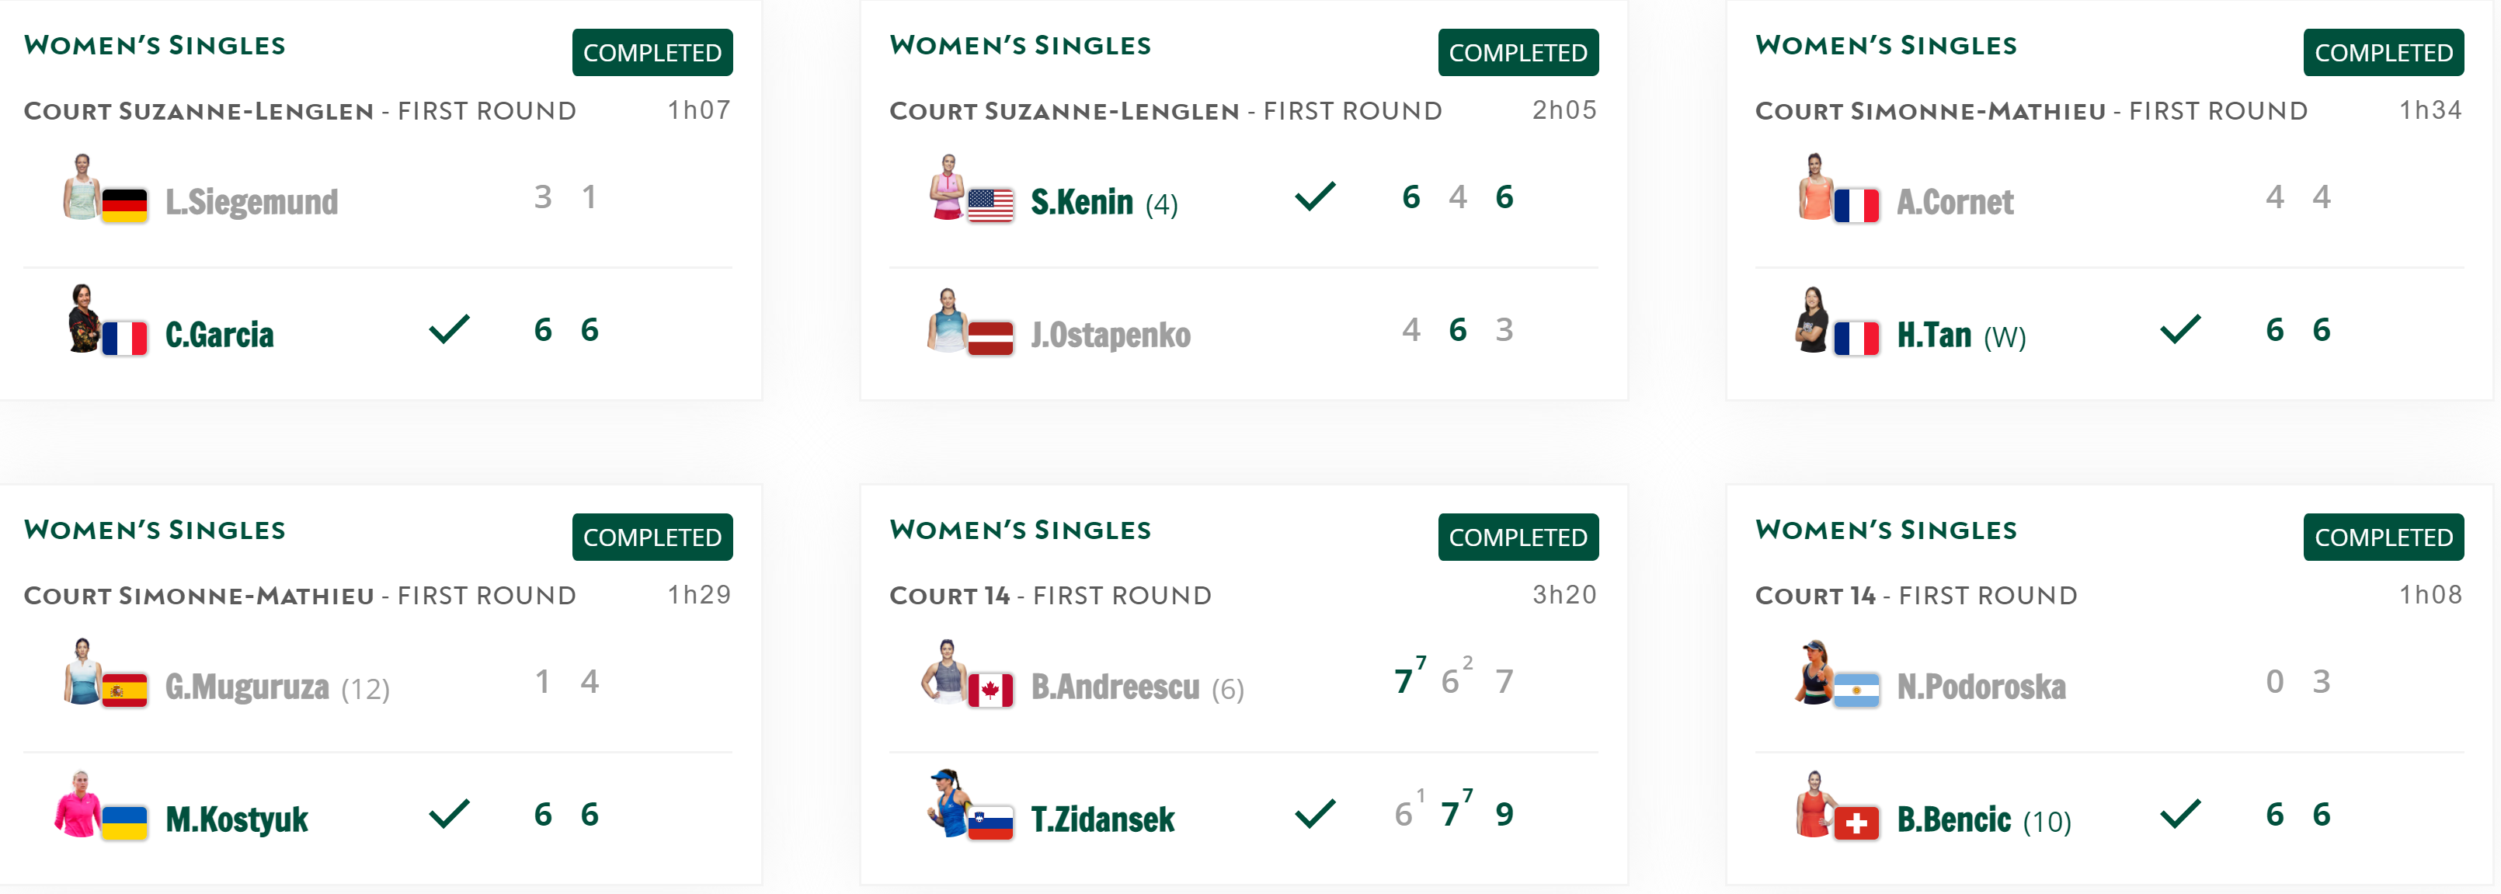The height and width of the screenshot is (894, 2501).
Task: Open player profile for S.Kenin
Action: (1081, 202)
